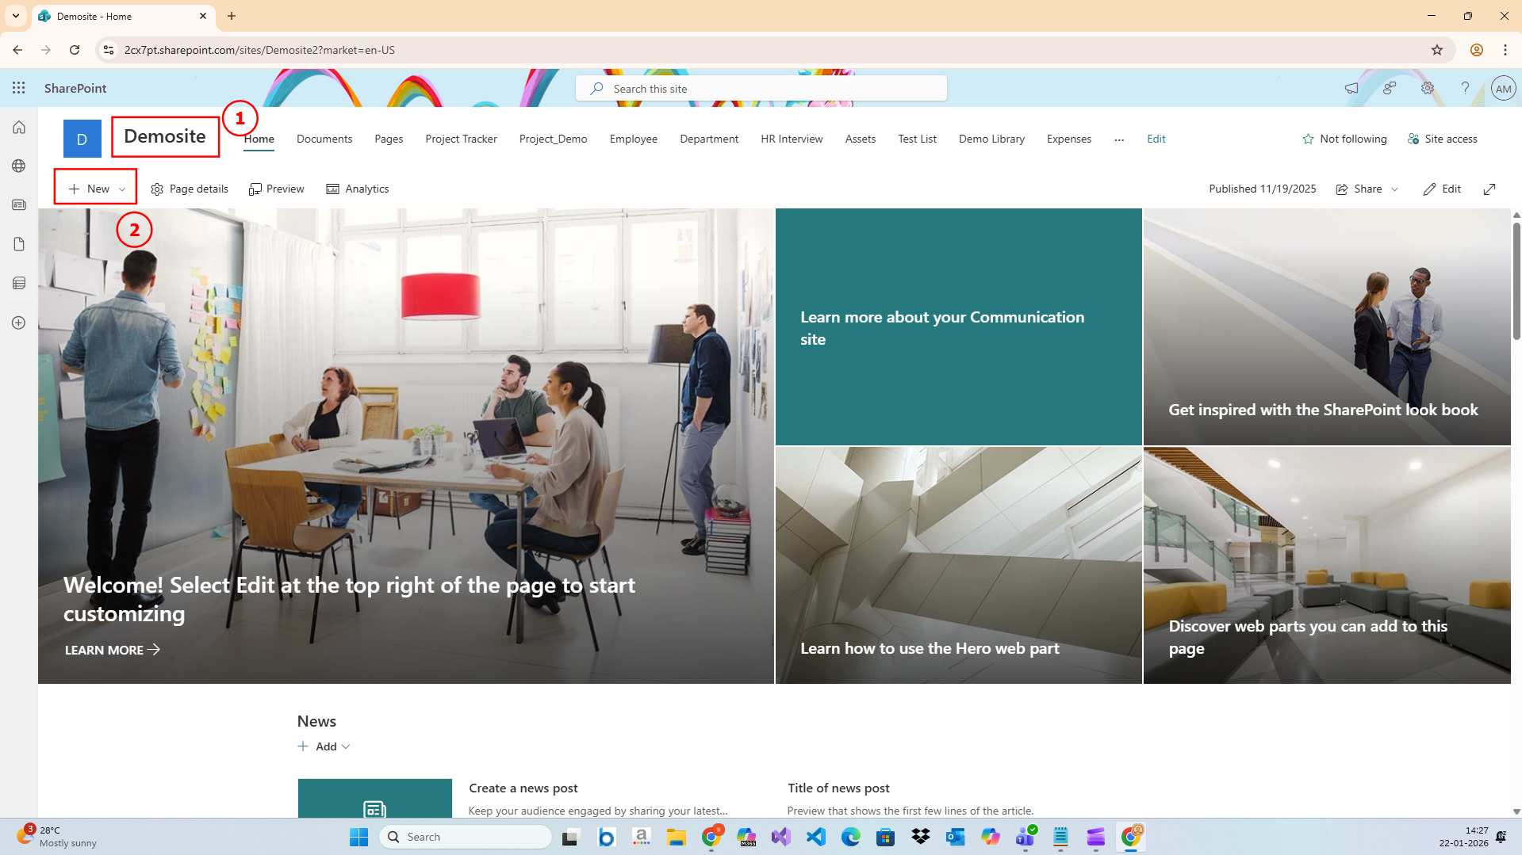Image resolution: width=1522 pixels, height=855 pixels.
Task: Open the news icon in left rail
Action: pyautogui.click(x=19, y=204)
